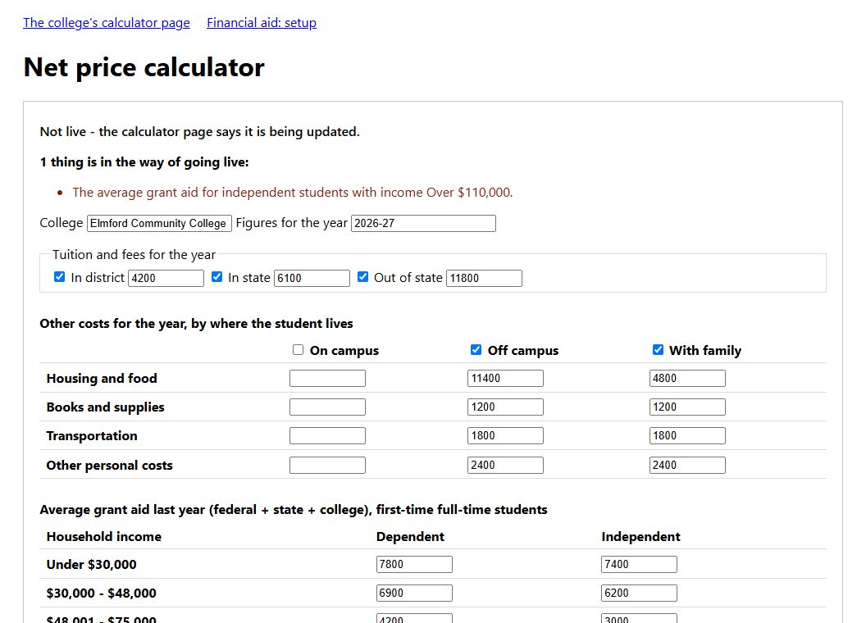Click Dependent grant aid Under $30,000 field
866x623 pixels.
tap(414, 565)
